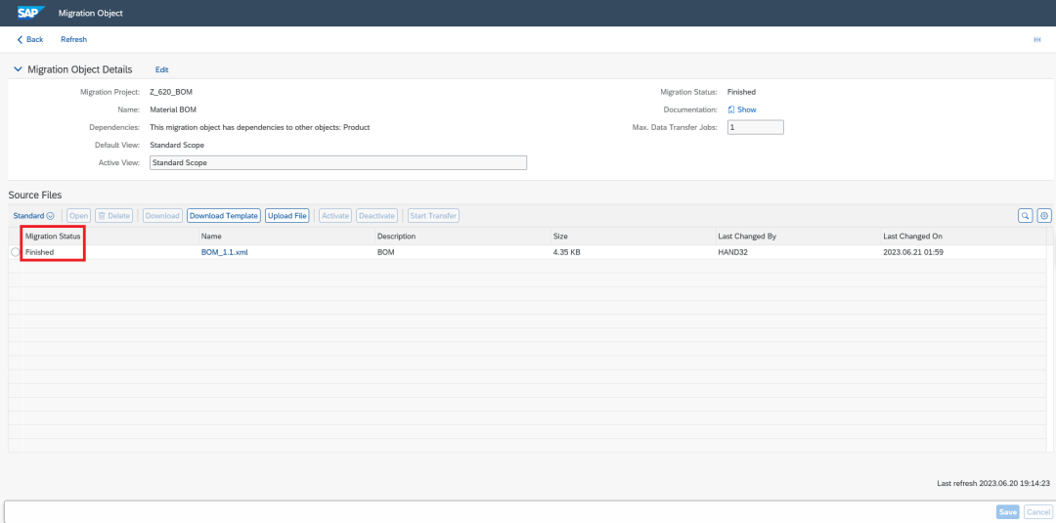The height and width of the screenshot is (523, 1056).
Task: Open table search magnifier icon
Action: 1025,216
